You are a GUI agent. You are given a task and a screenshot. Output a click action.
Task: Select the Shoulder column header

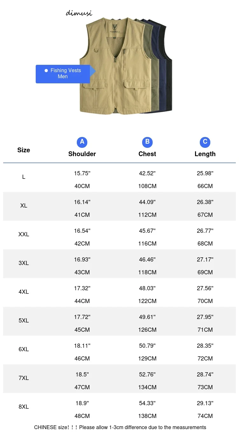coord(82,154)
